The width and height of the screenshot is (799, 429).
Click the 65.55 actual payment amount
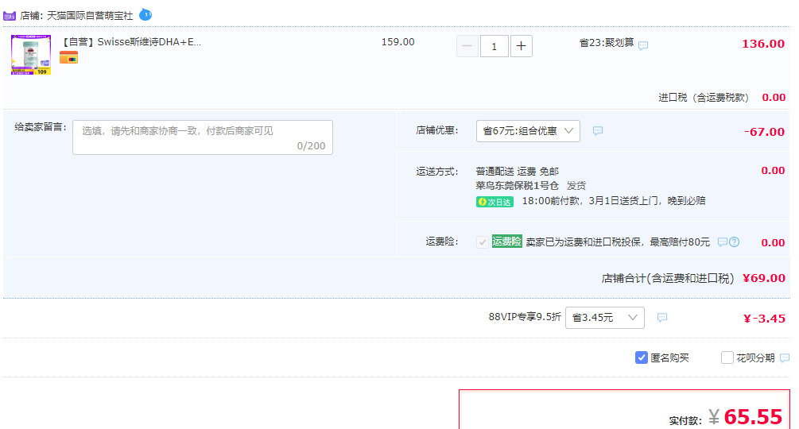[x=753, y=417]
